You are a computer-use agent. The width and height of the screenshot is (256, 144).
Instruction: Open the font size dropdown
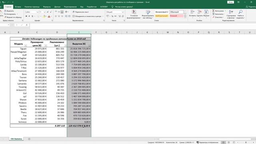[x=44, y=12]
